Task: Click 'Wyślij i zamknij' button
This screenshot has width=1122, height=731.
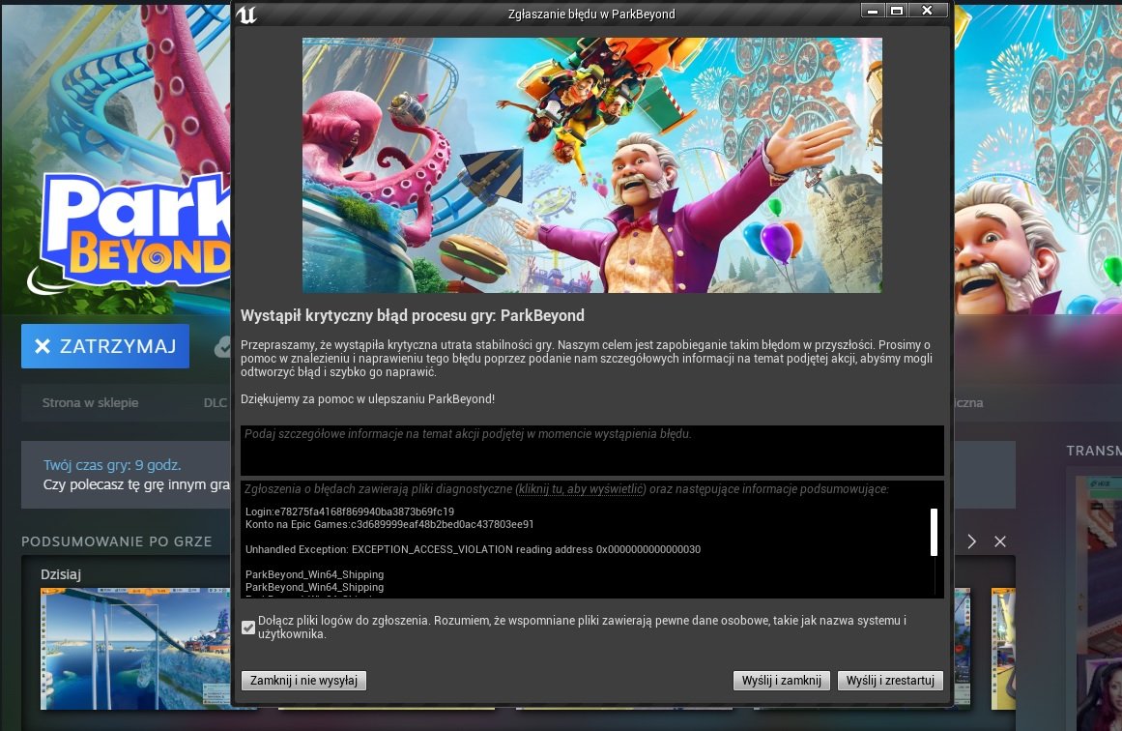Action: click(x=782, y=680)
